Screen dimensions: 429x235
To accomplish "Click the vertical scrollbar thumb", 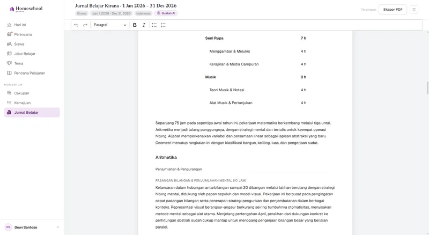I will coord(427,87).
